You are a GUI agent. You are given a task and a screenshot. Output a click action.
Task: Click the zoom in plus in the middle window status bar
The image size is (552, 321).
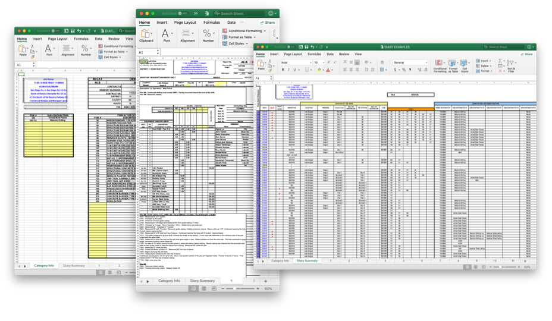click(258, 289)
